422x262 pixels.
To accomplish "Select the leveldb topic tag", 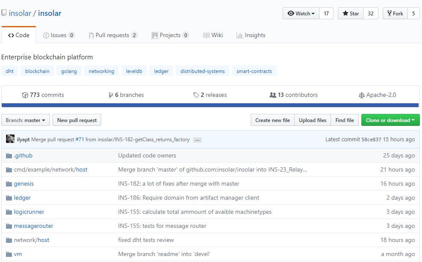I will click(x=134, y=71).
